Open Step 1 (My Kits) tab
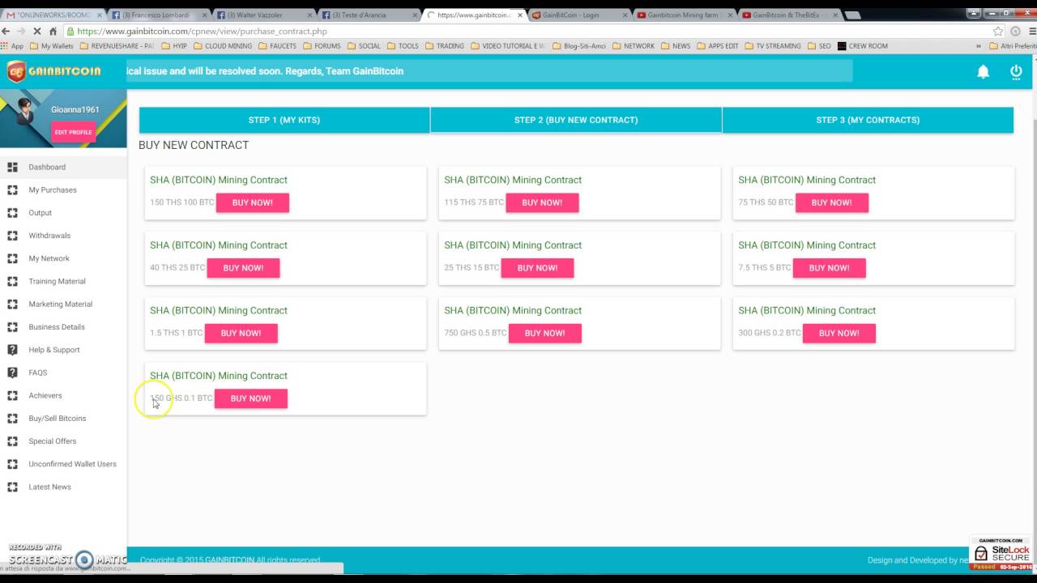Screen dimensions: 1037x583 (284, 120)
